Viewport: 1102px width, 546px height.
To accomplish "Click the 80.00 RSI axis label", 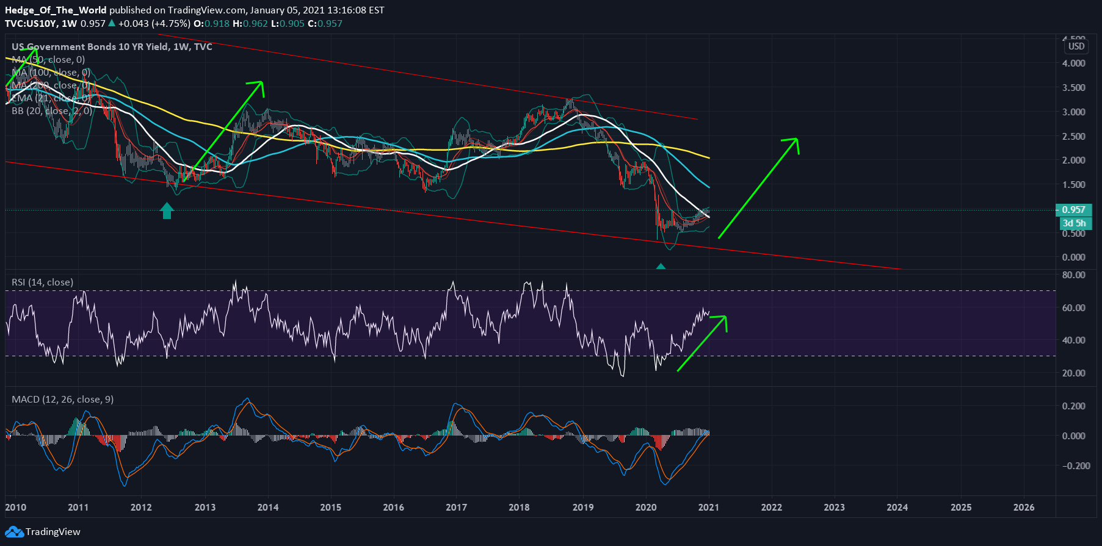I will 1074,275.
